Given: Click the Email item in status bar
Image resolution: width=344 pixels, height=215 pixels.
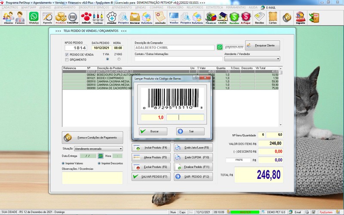Looking at the screenshot, I should (296, 212).
